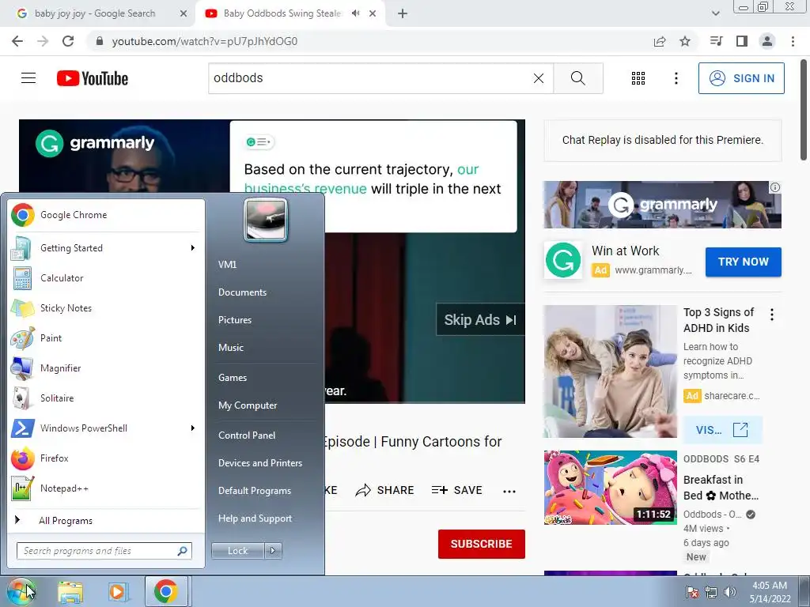Open Chrome media control icon
The height and width of the screenshot is (607, 810).
click(716, 41)
